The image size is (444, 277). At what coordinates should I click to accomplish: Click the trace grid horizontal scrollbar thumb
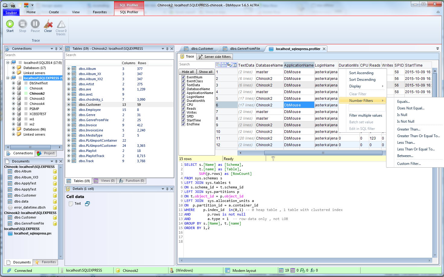pyautogui.click(x=323, y=153)
